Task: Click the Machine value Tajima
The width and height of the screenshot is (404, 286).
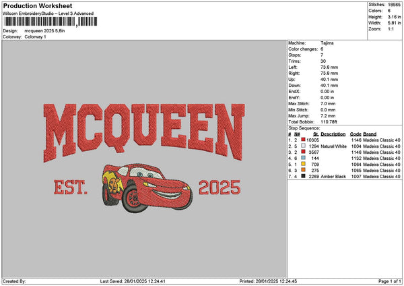Action: [327, 43]
